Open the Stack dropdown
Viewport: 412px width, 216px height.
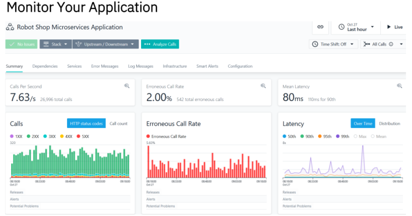[55, 44]
